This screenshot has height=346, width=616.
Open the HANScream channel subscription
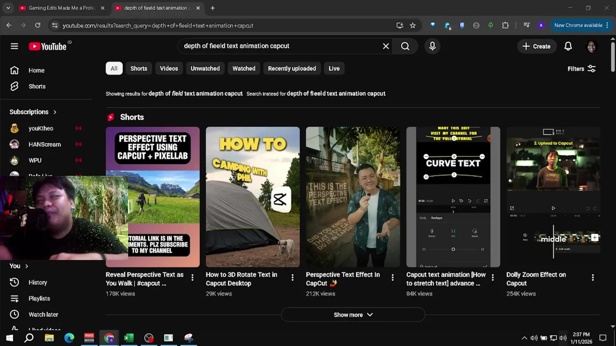(x=44, y=144)
